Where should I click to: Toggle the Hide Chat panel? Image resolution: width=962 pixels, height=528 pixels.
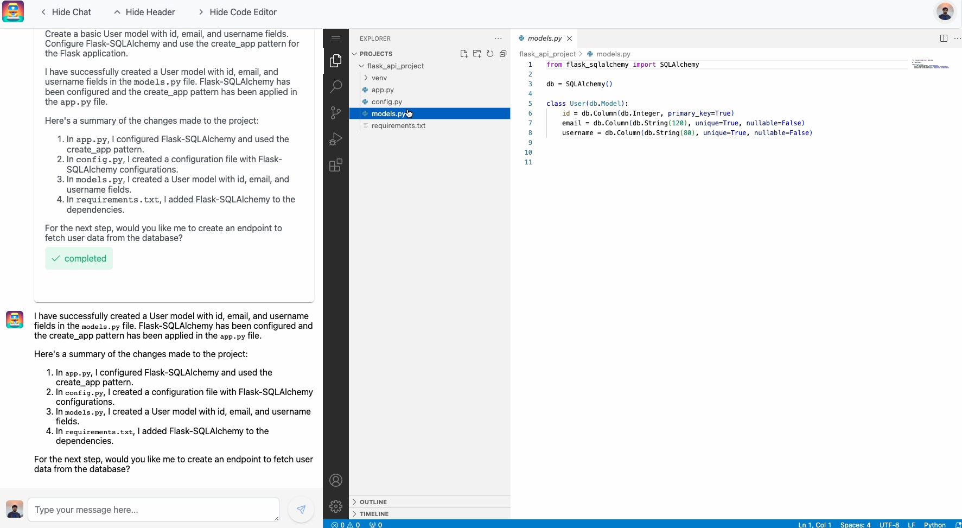click(66, 12)
